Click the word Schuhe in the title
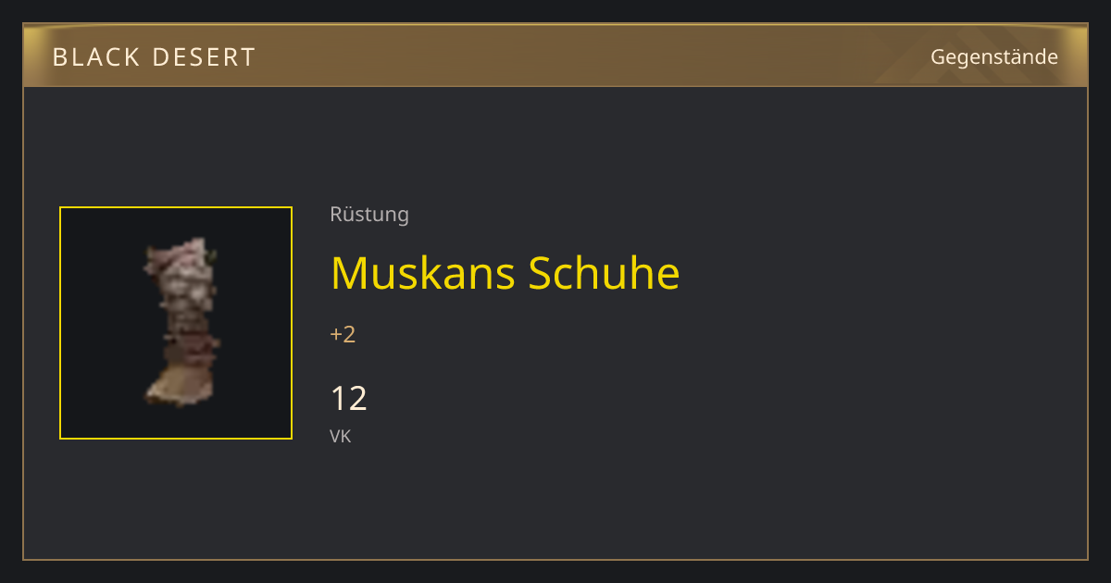Viewport: 1111px width, 583px height. click(x=604, y=273)
